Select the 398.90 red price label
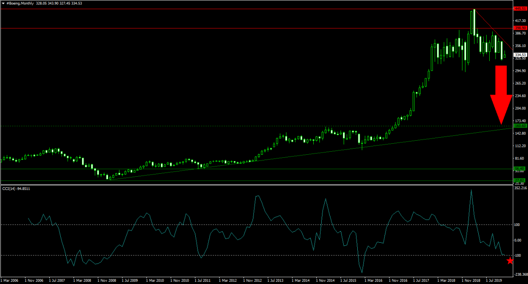Screen dimensions: 528x284 click(520, 28)
